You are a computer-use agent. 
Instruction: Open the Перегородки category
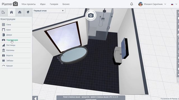click(16, 40)
